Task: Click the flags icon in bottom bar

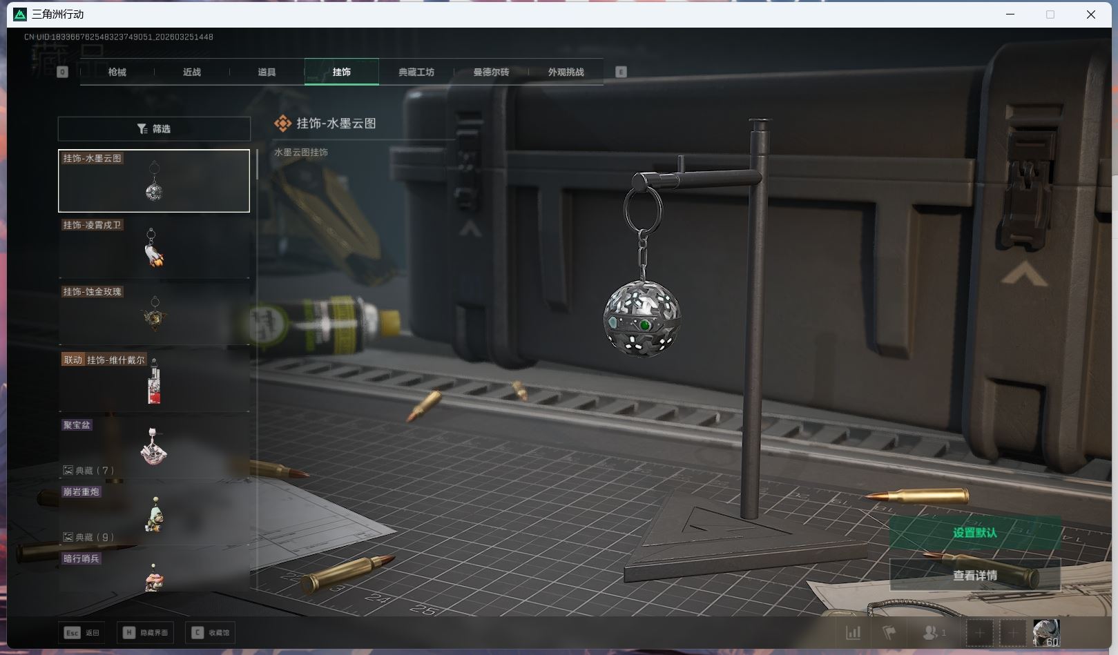Action: coord(889,632)
